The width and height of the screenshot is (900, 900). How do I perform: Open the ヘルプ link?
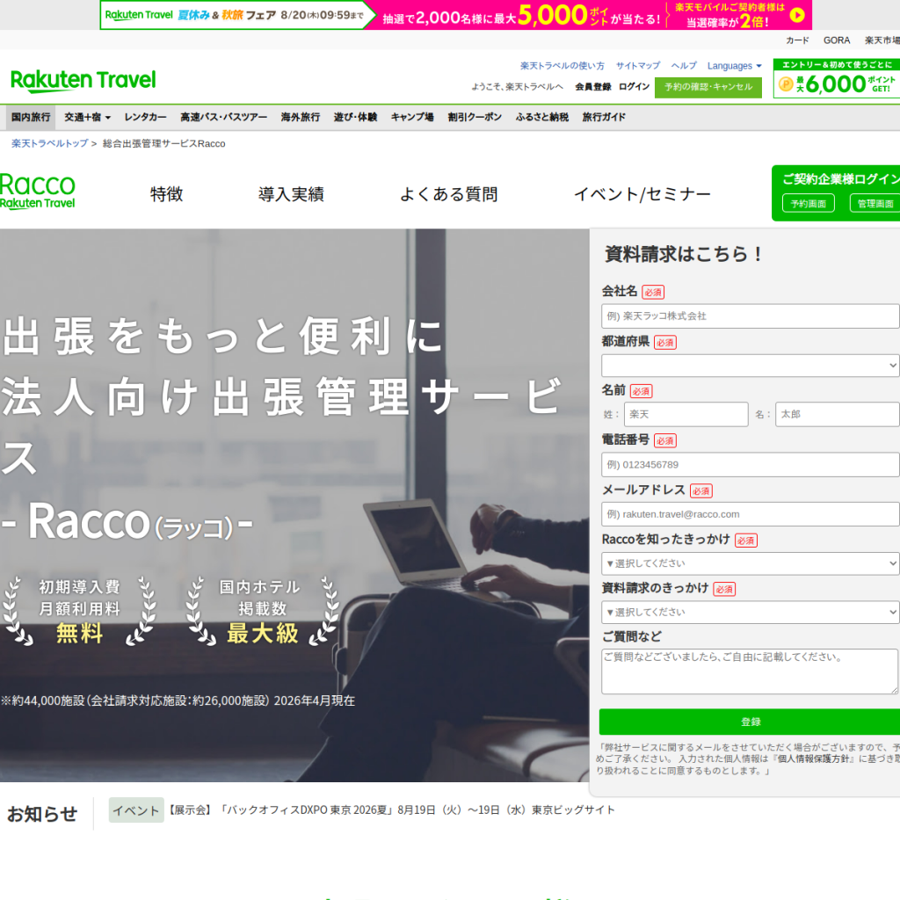coord(684,66)
